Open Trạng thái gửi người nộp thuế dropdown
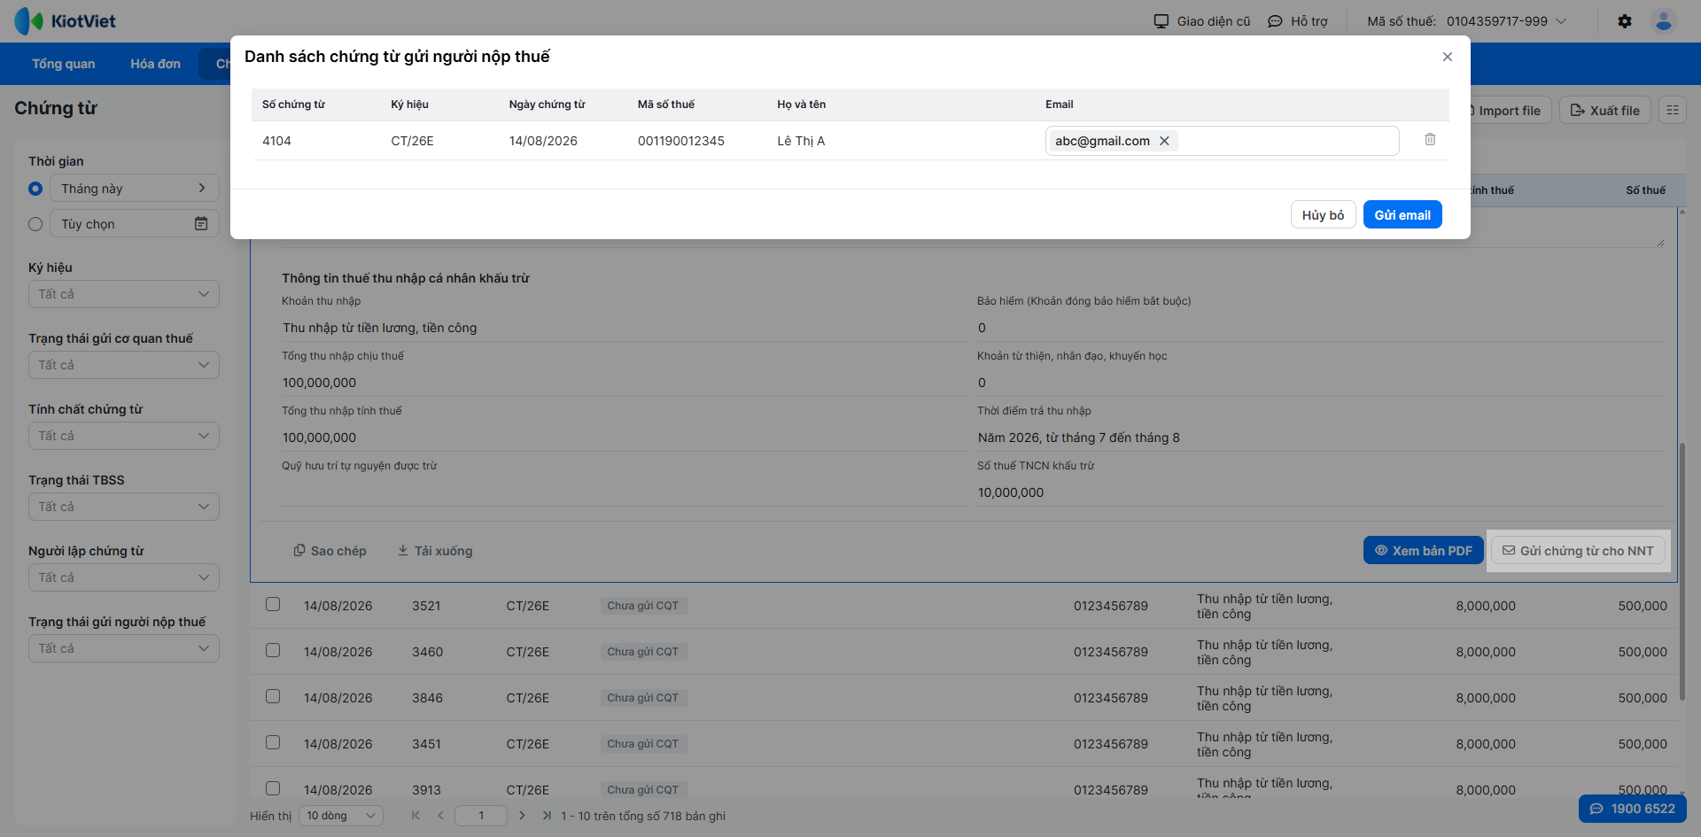Viewport: 1701px width, 837px height. [x=124, y=648]
